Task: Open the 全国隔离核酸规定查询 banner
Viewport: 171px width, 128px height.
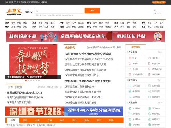Action: pyautogui.click(x=85, y=36)
